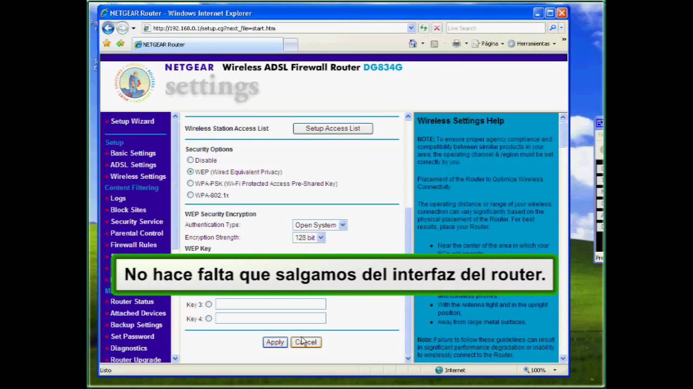This screenshot has width=693, height=389.
Task: Open Diagnostics link in sidebar
Action: (129, 348)
